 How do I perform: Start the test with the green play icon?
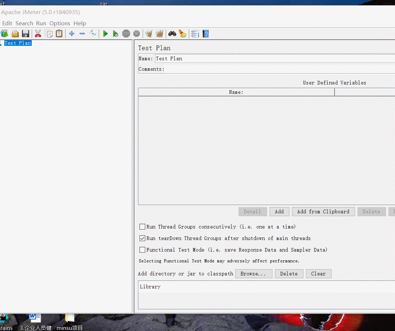[105, 34]
